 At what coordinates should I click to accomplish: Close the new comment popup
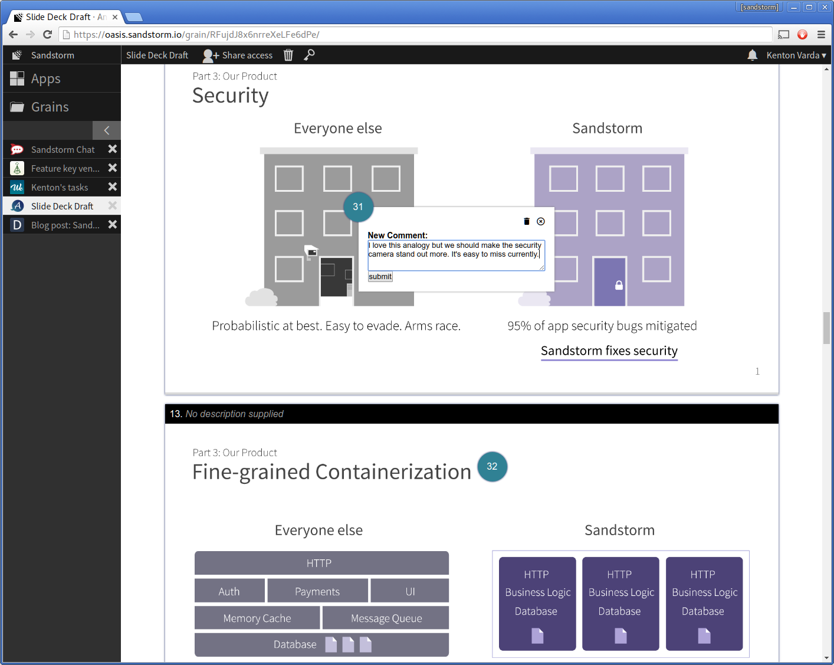(541, 221)
